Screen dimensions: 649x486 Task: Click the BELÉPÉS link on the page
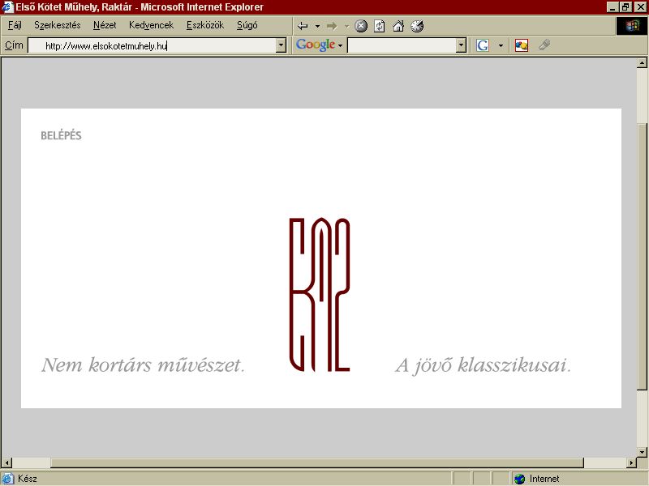(61, 135)
